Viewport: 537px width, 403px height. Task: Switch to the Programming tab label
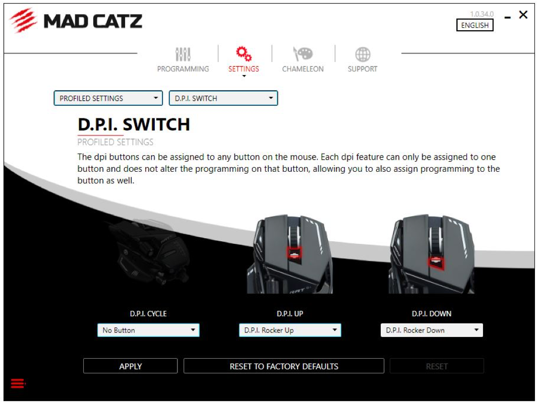point(183,69)
